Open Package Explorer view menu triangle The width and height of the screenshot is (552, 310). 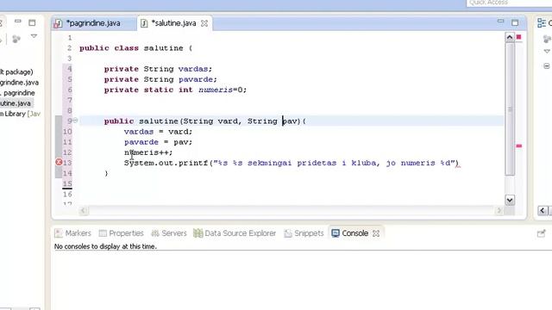[x=34, y=36]
